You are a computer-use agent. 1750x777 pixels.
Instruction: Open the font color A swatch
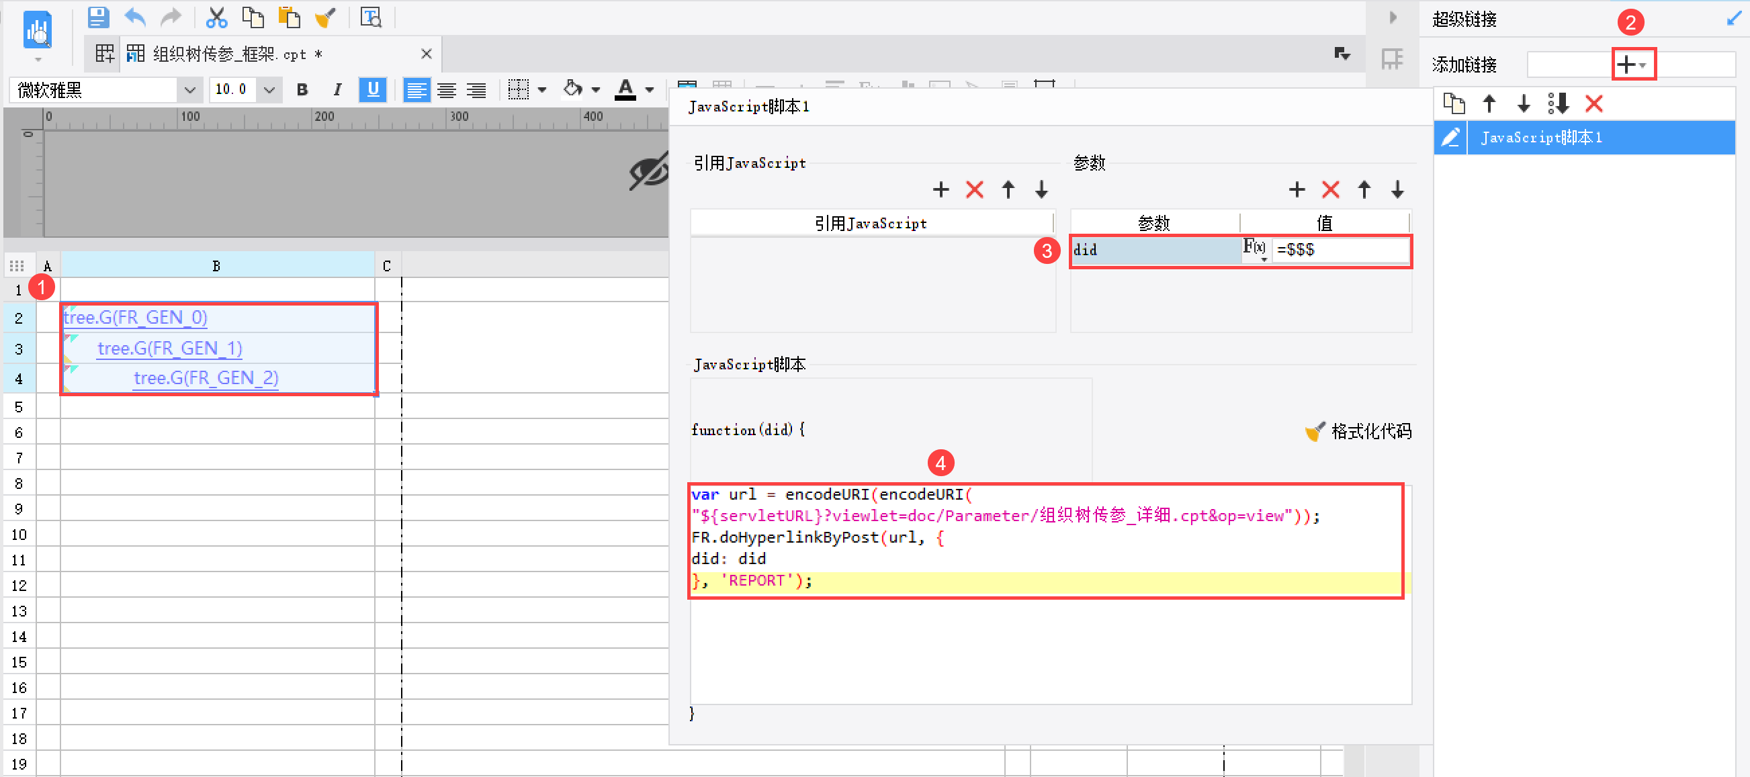tap(625, 90)
